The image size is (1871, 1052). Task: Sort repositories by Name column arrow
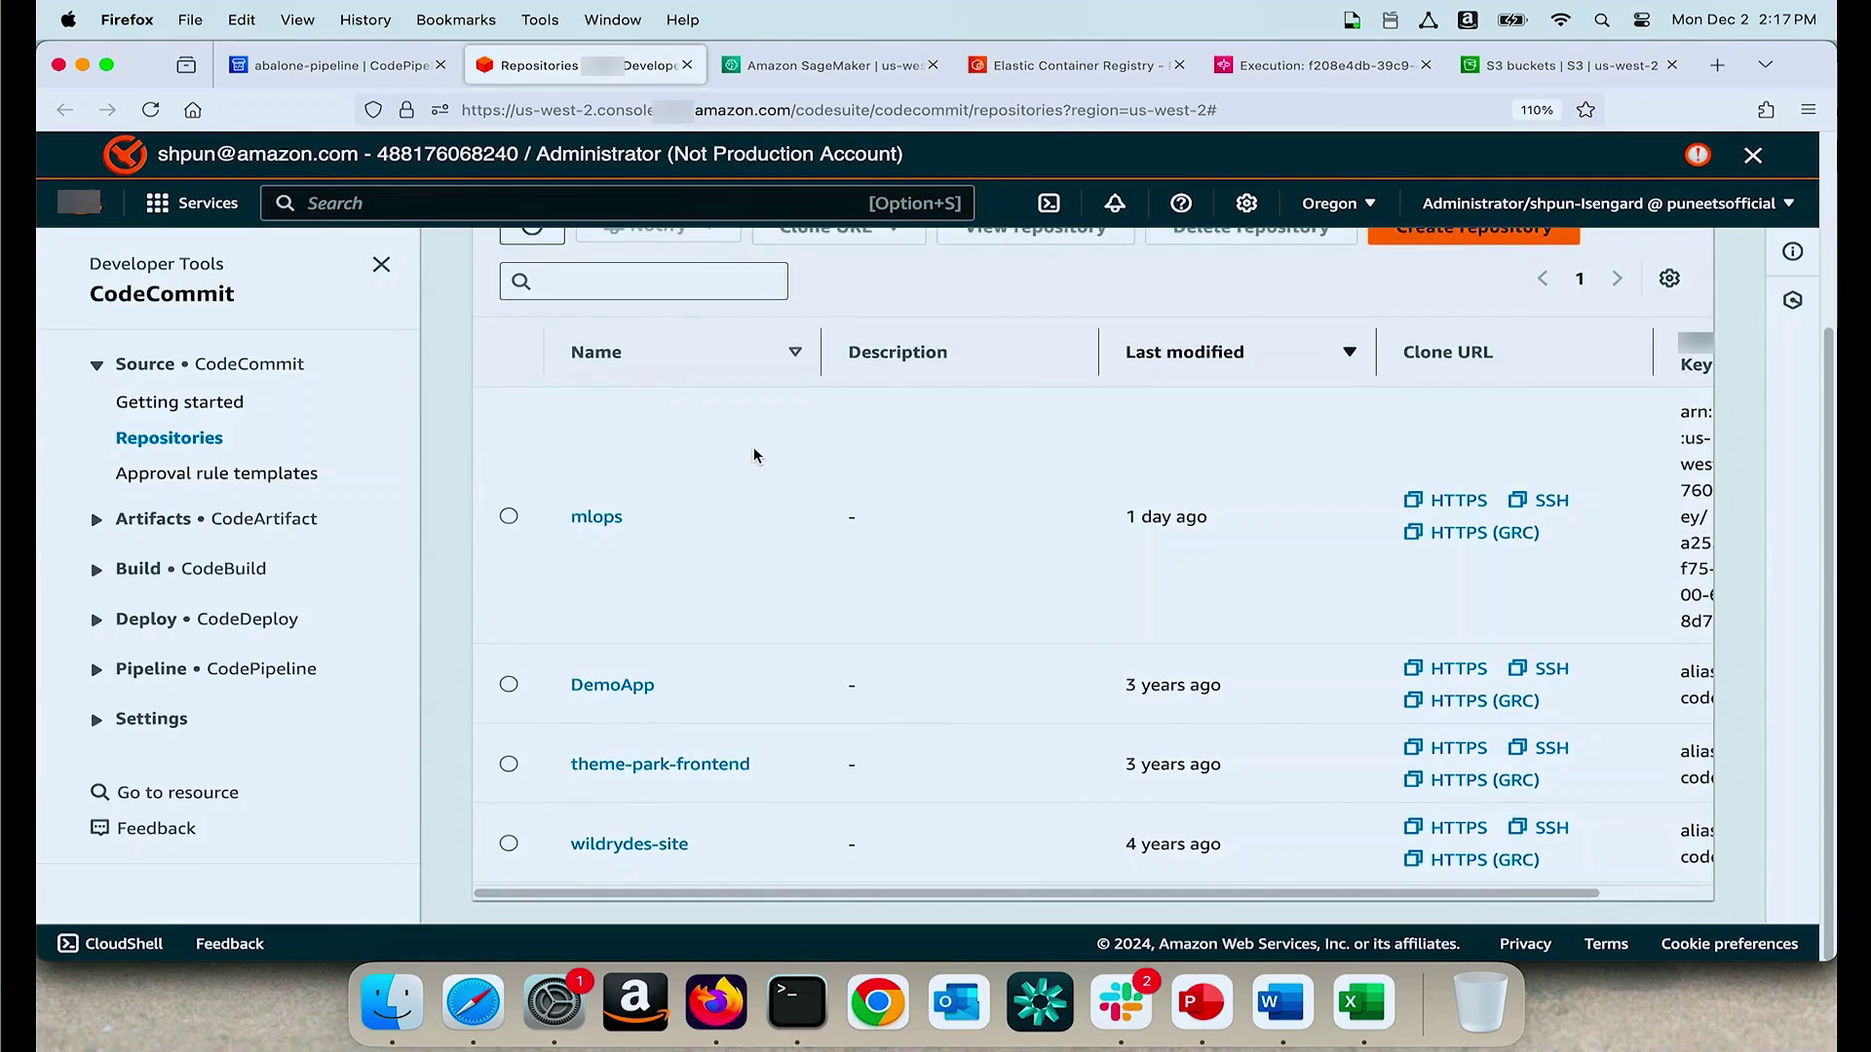pos(795,352)
